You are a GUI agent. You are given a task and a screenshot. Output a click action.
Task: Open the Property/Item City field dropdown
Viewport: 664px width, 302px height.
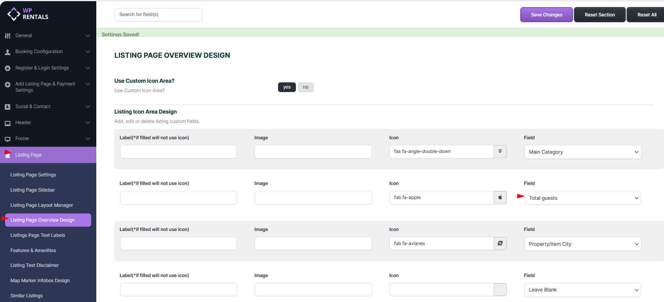pos(583,244)
